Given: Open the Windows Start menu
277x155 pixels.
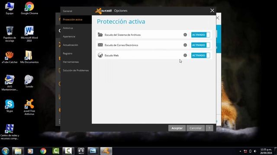Looking at the screenshot, I should (6, 151).
